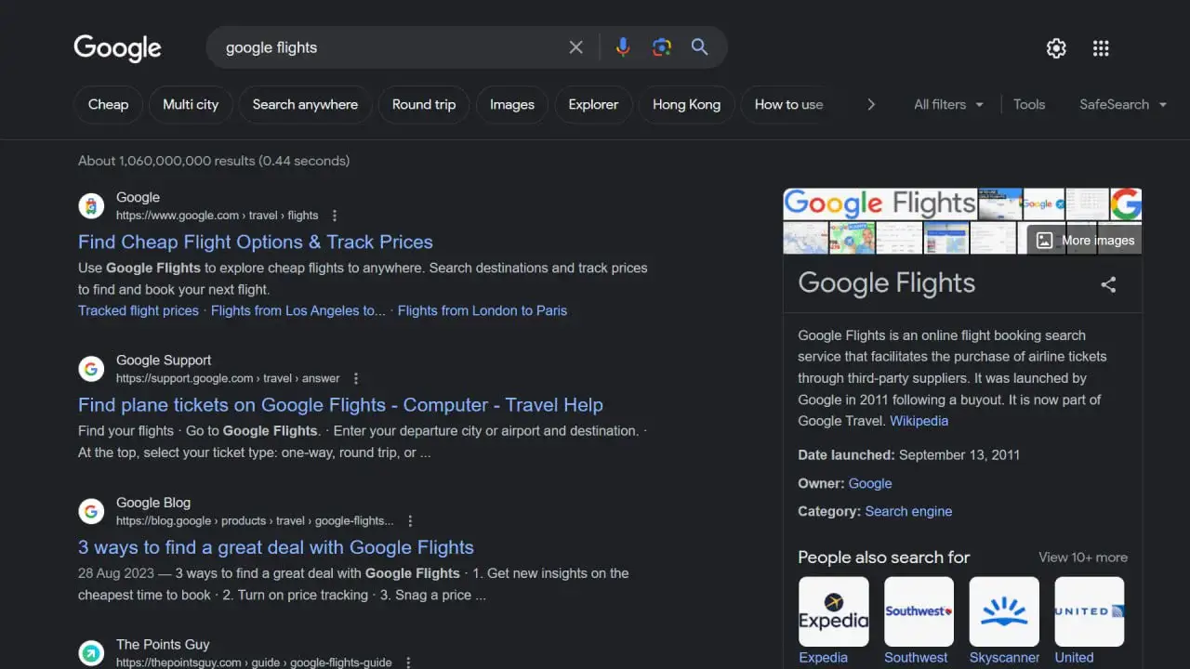Click the www.google.com travel flights URL
The width and height of the screenshot is (1190, 669).
218,216
